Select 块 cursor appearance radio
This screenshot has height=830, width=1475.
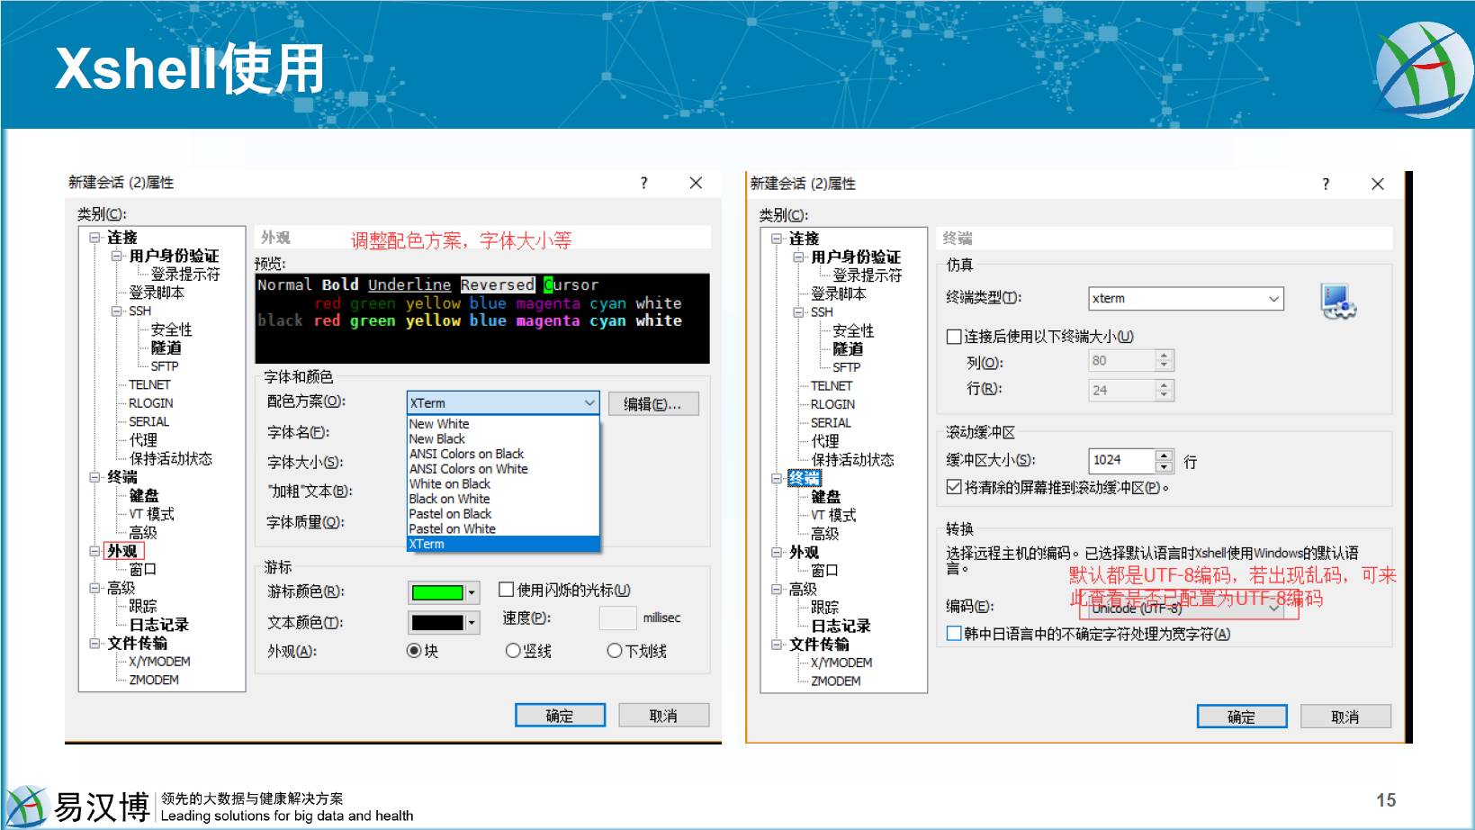414,650
